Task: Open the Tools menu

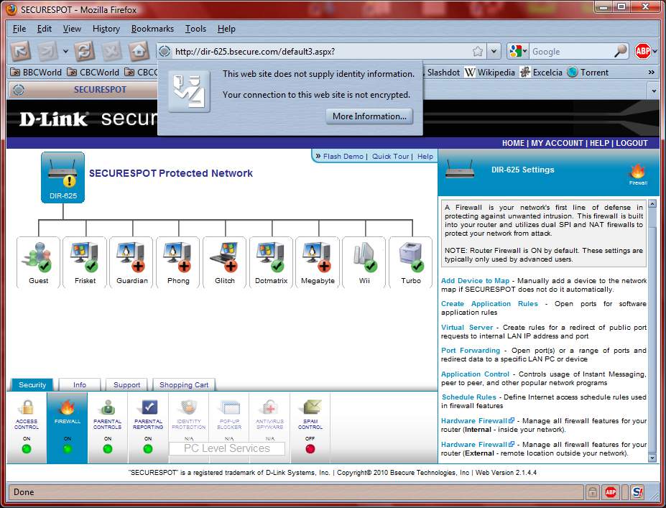Action: pos(196,29)
